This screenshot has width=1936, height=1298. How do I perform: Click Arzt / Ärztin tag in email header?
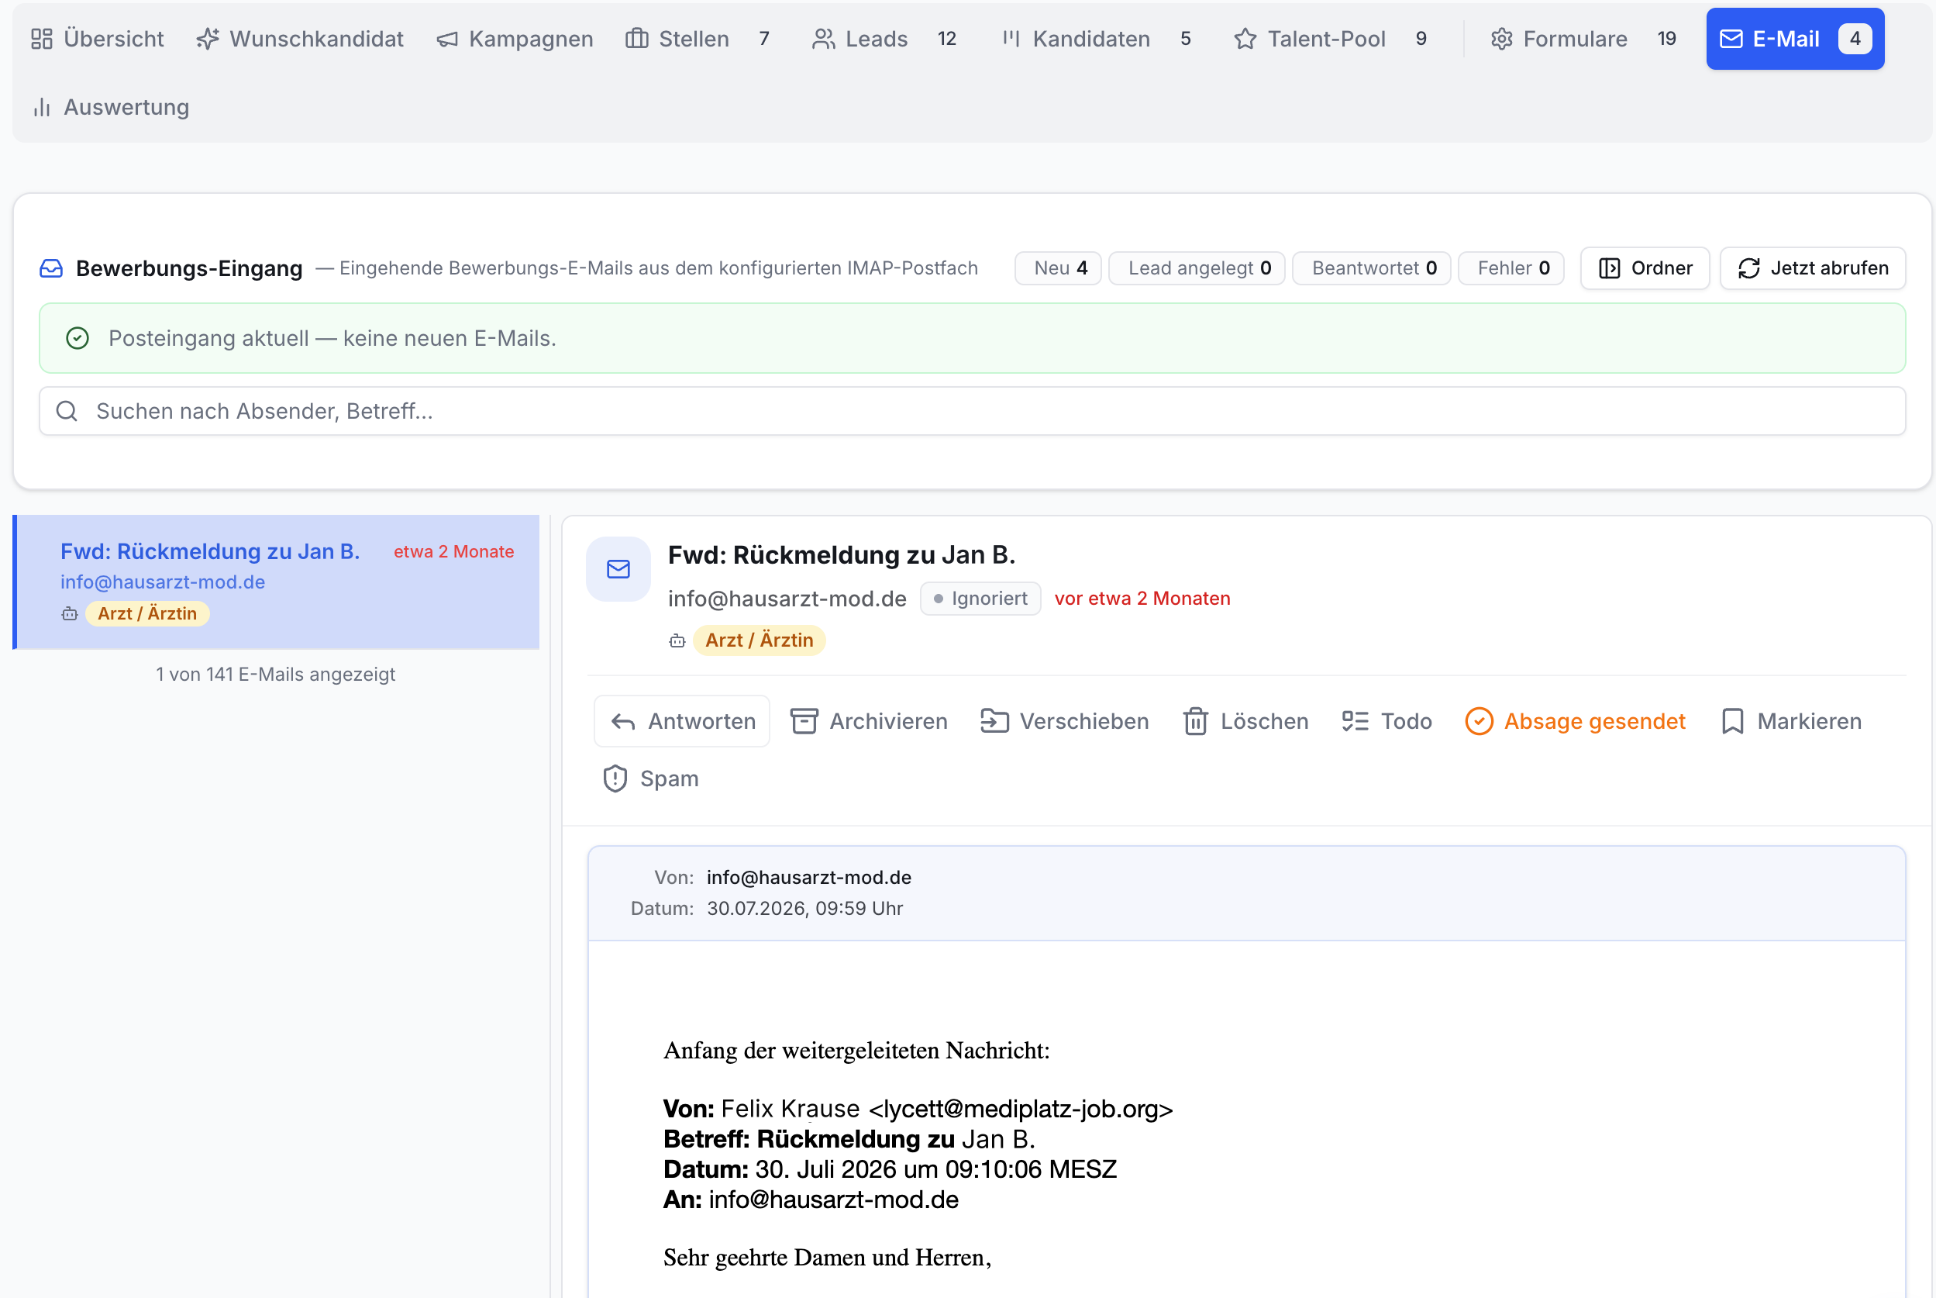pyautogui.click(x=759, y=640)
